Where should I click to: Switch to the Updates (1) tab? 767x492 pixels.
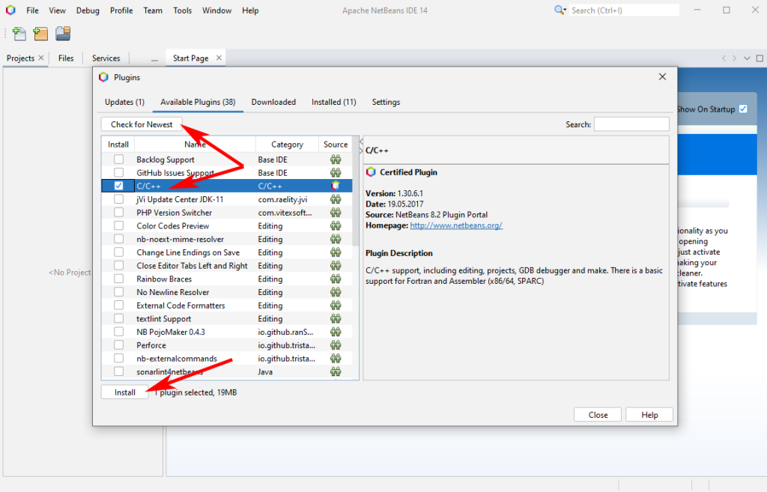pyautogui.click(x=125, y=102)
